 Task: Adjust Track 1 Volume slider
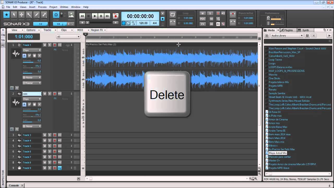[x=32, y=61]
